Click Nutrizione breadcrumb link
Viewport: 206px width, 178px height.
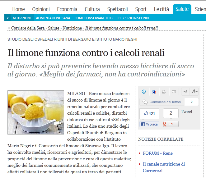pyautogui.click(x=72, y=28)
